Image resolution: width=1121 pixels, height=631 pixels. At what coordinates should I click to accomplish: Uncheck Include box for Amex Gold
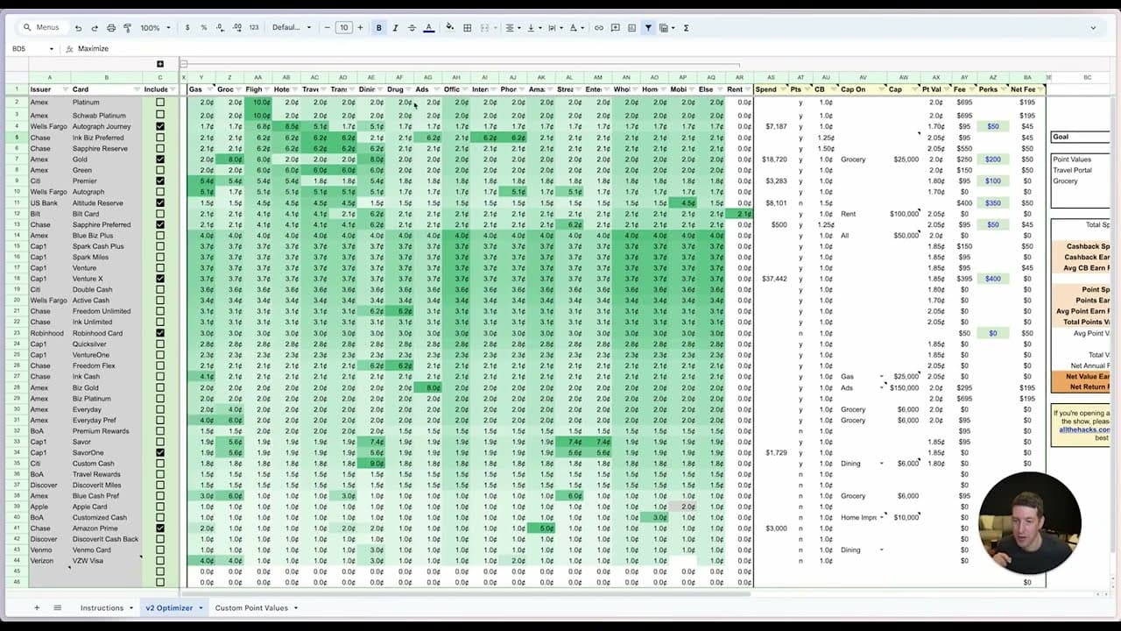point(159,160)
